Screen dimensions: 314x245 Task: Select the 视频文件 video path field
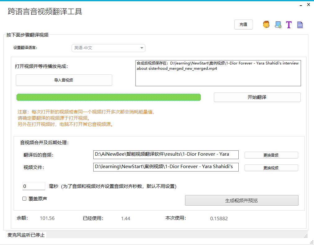click(166, 167)
